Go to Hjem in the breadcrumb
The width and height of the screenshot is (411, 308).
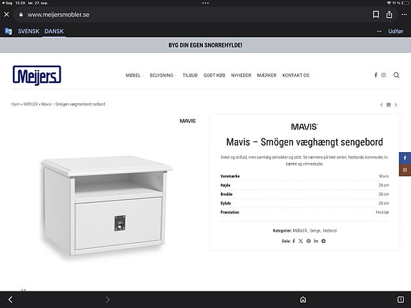tap(16, 104)
